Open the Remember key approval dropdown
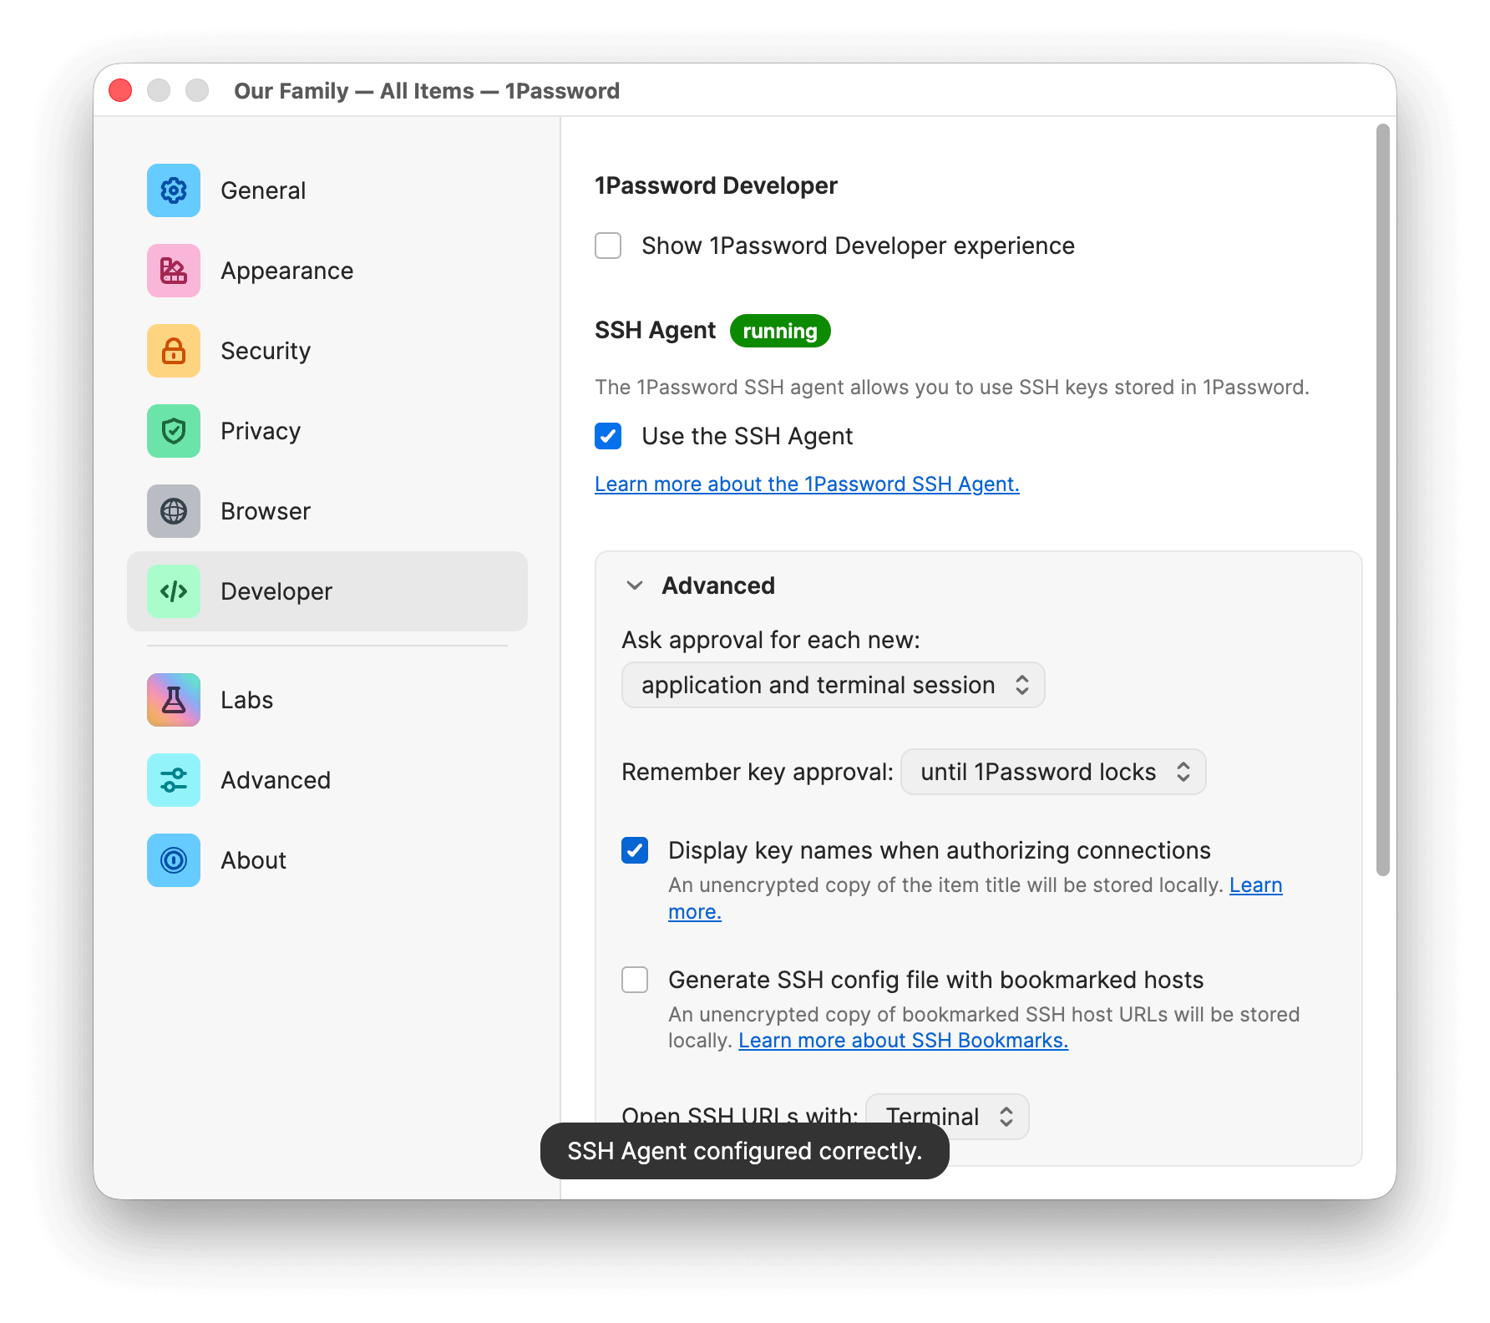 click(1052, 772)
